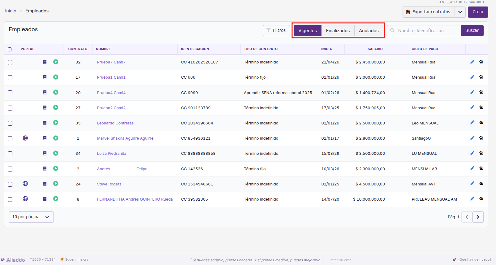Image resolution: width=496 pixels, height=265 pixels.
Task: Open the Exportar contratos dropdown arrow
Action: coord(460,12)
